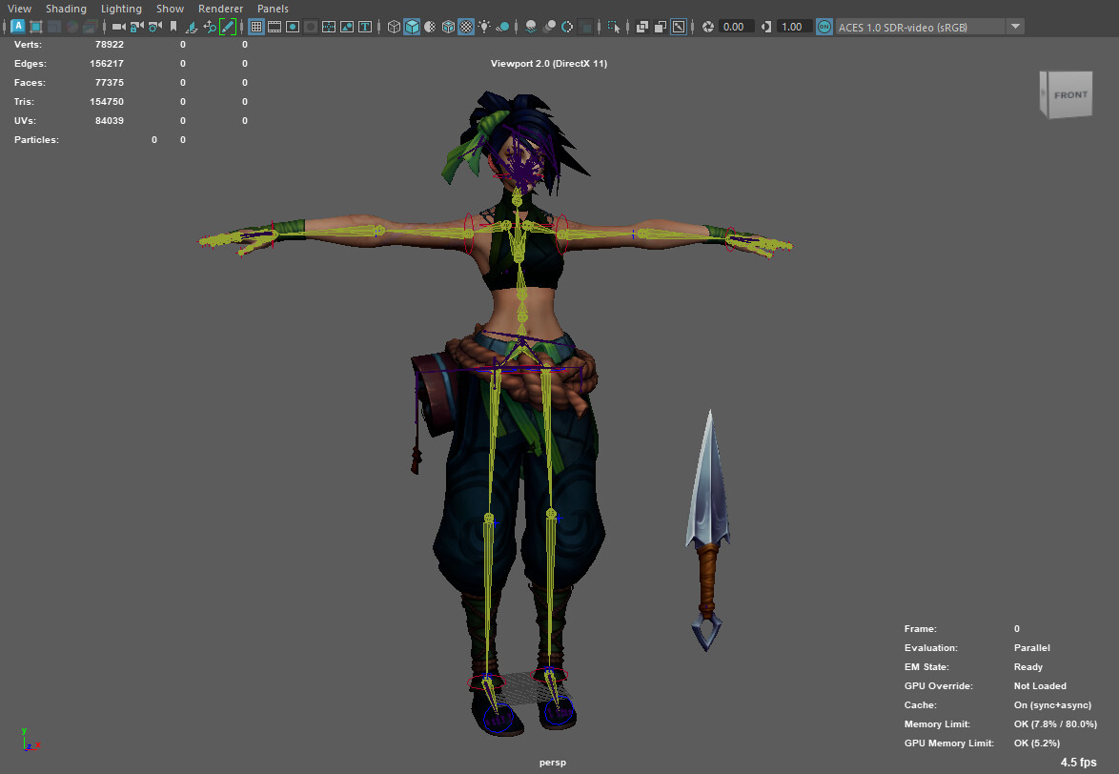Lock the current camera
The image size is (1119, 774).
point(134,26)
